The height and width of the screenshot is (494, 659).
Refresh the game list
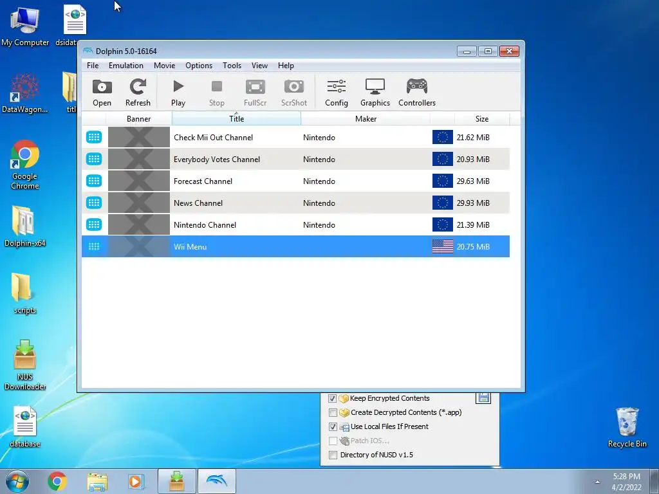[x=138, y=93]
